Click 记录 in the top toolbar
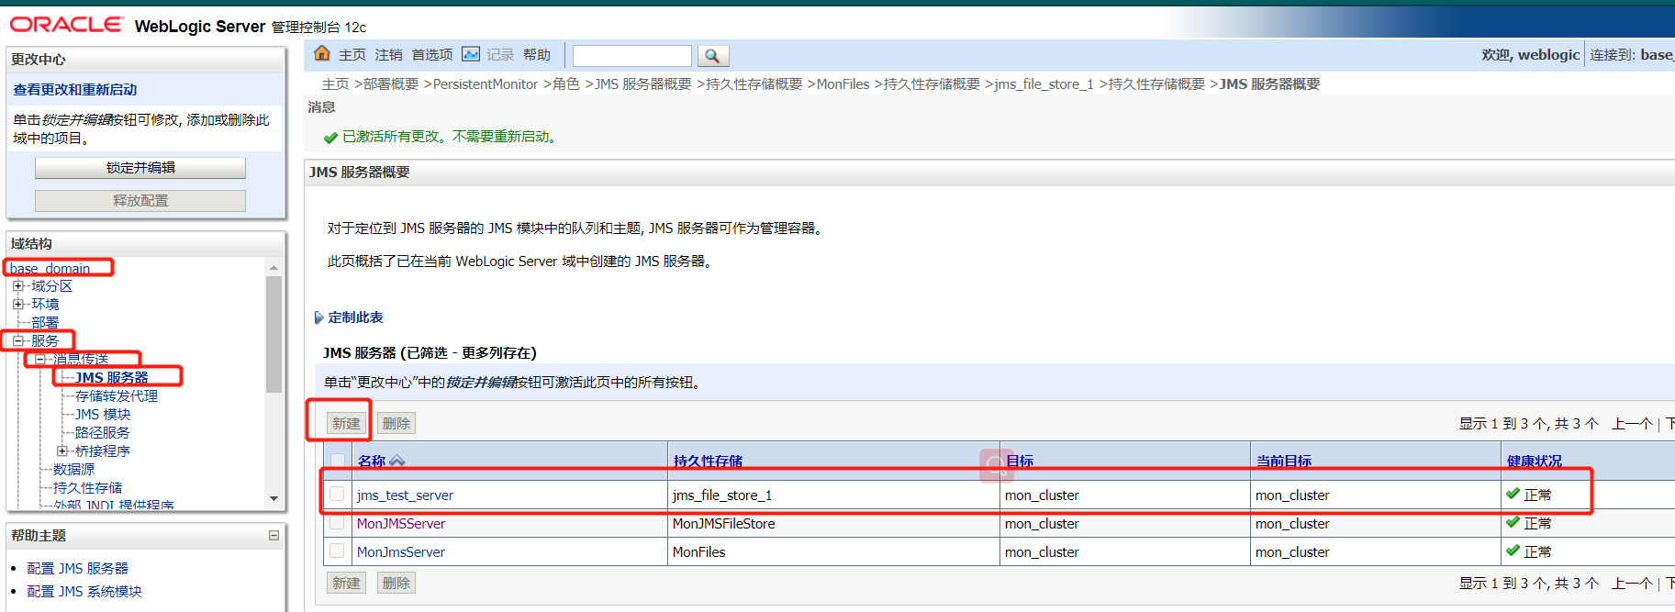1675x612 pixels. [500, 55]
